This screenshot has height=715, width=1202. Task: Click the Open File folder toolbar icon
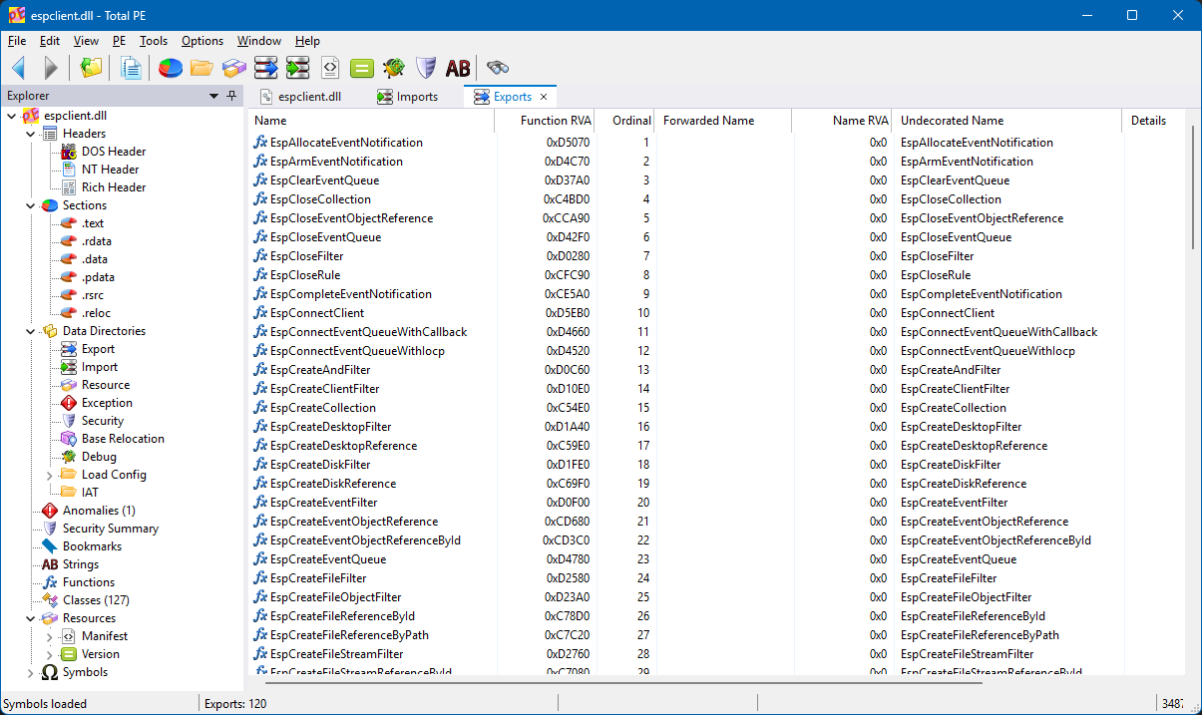click(x=92, y=68)
